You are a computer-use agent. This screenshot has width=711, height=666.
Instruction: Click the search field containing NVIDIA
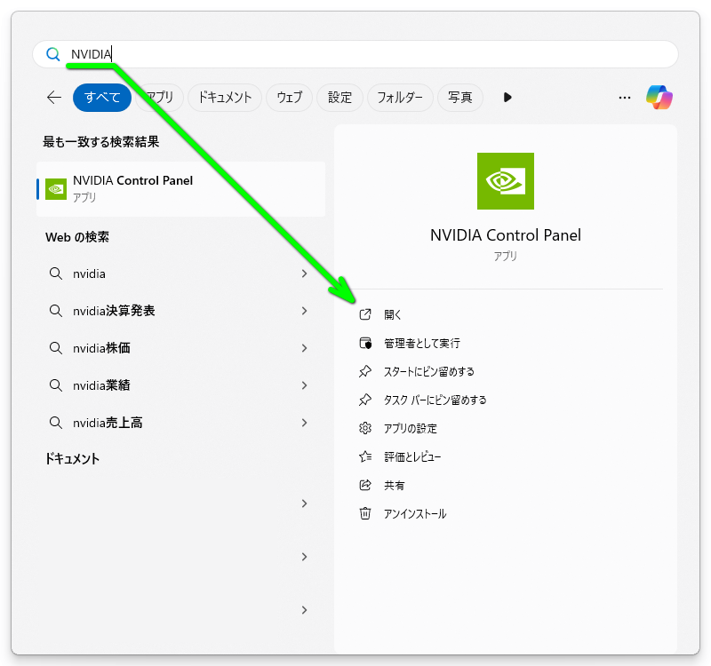[355, 54]
